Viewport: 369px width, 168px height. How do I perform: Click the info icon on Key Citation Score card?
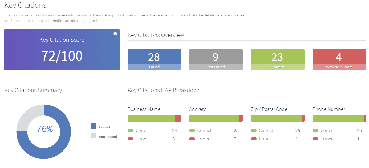tap(115, 34)
